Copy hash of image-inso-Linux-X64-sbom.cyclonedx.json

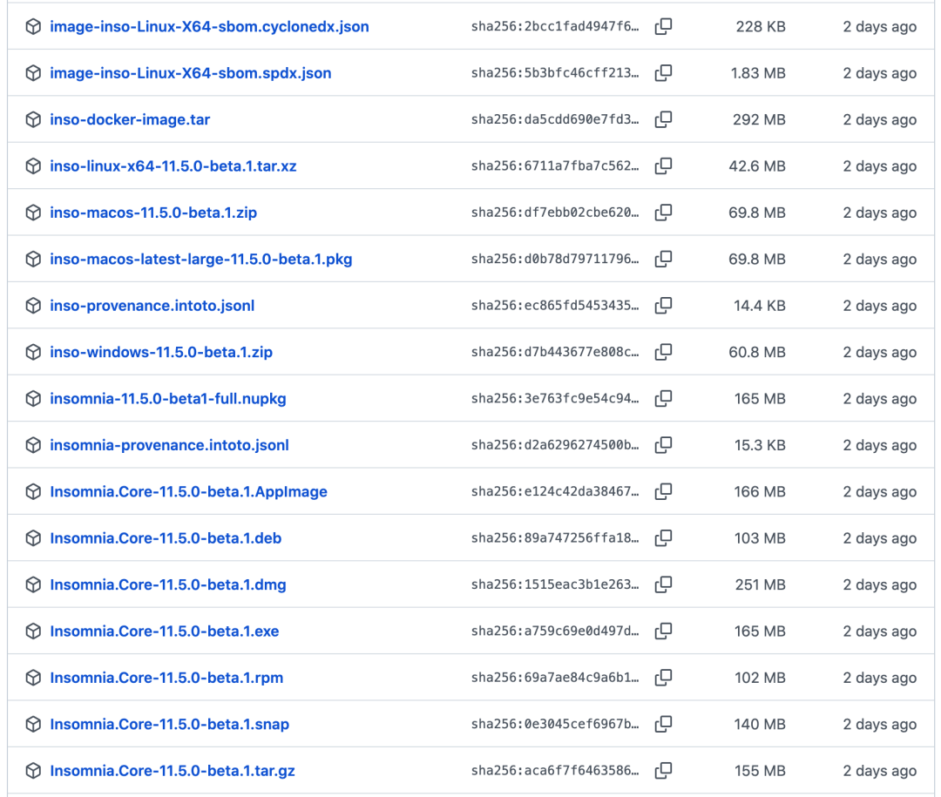click(x=663, y=27)
